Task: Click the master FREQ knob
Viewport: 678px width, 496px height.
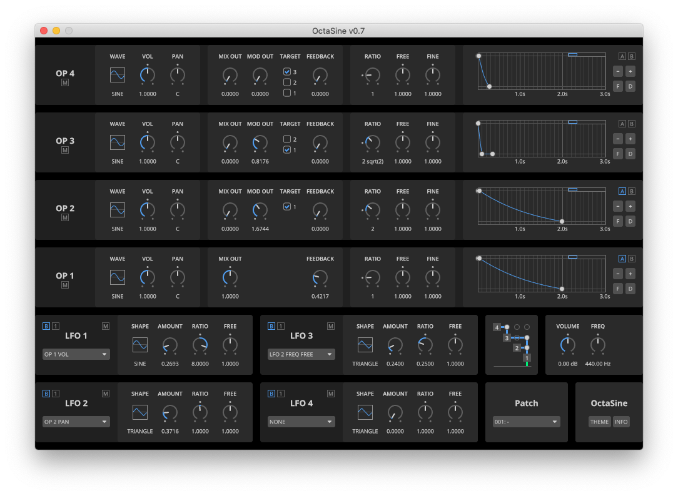Action: coord(597,345)
